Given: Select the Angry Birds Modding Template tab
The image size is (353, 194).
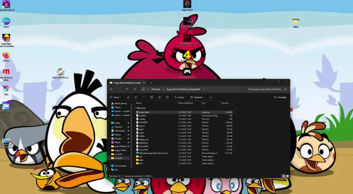Looking at the screenshot, I should click(127, 83).
